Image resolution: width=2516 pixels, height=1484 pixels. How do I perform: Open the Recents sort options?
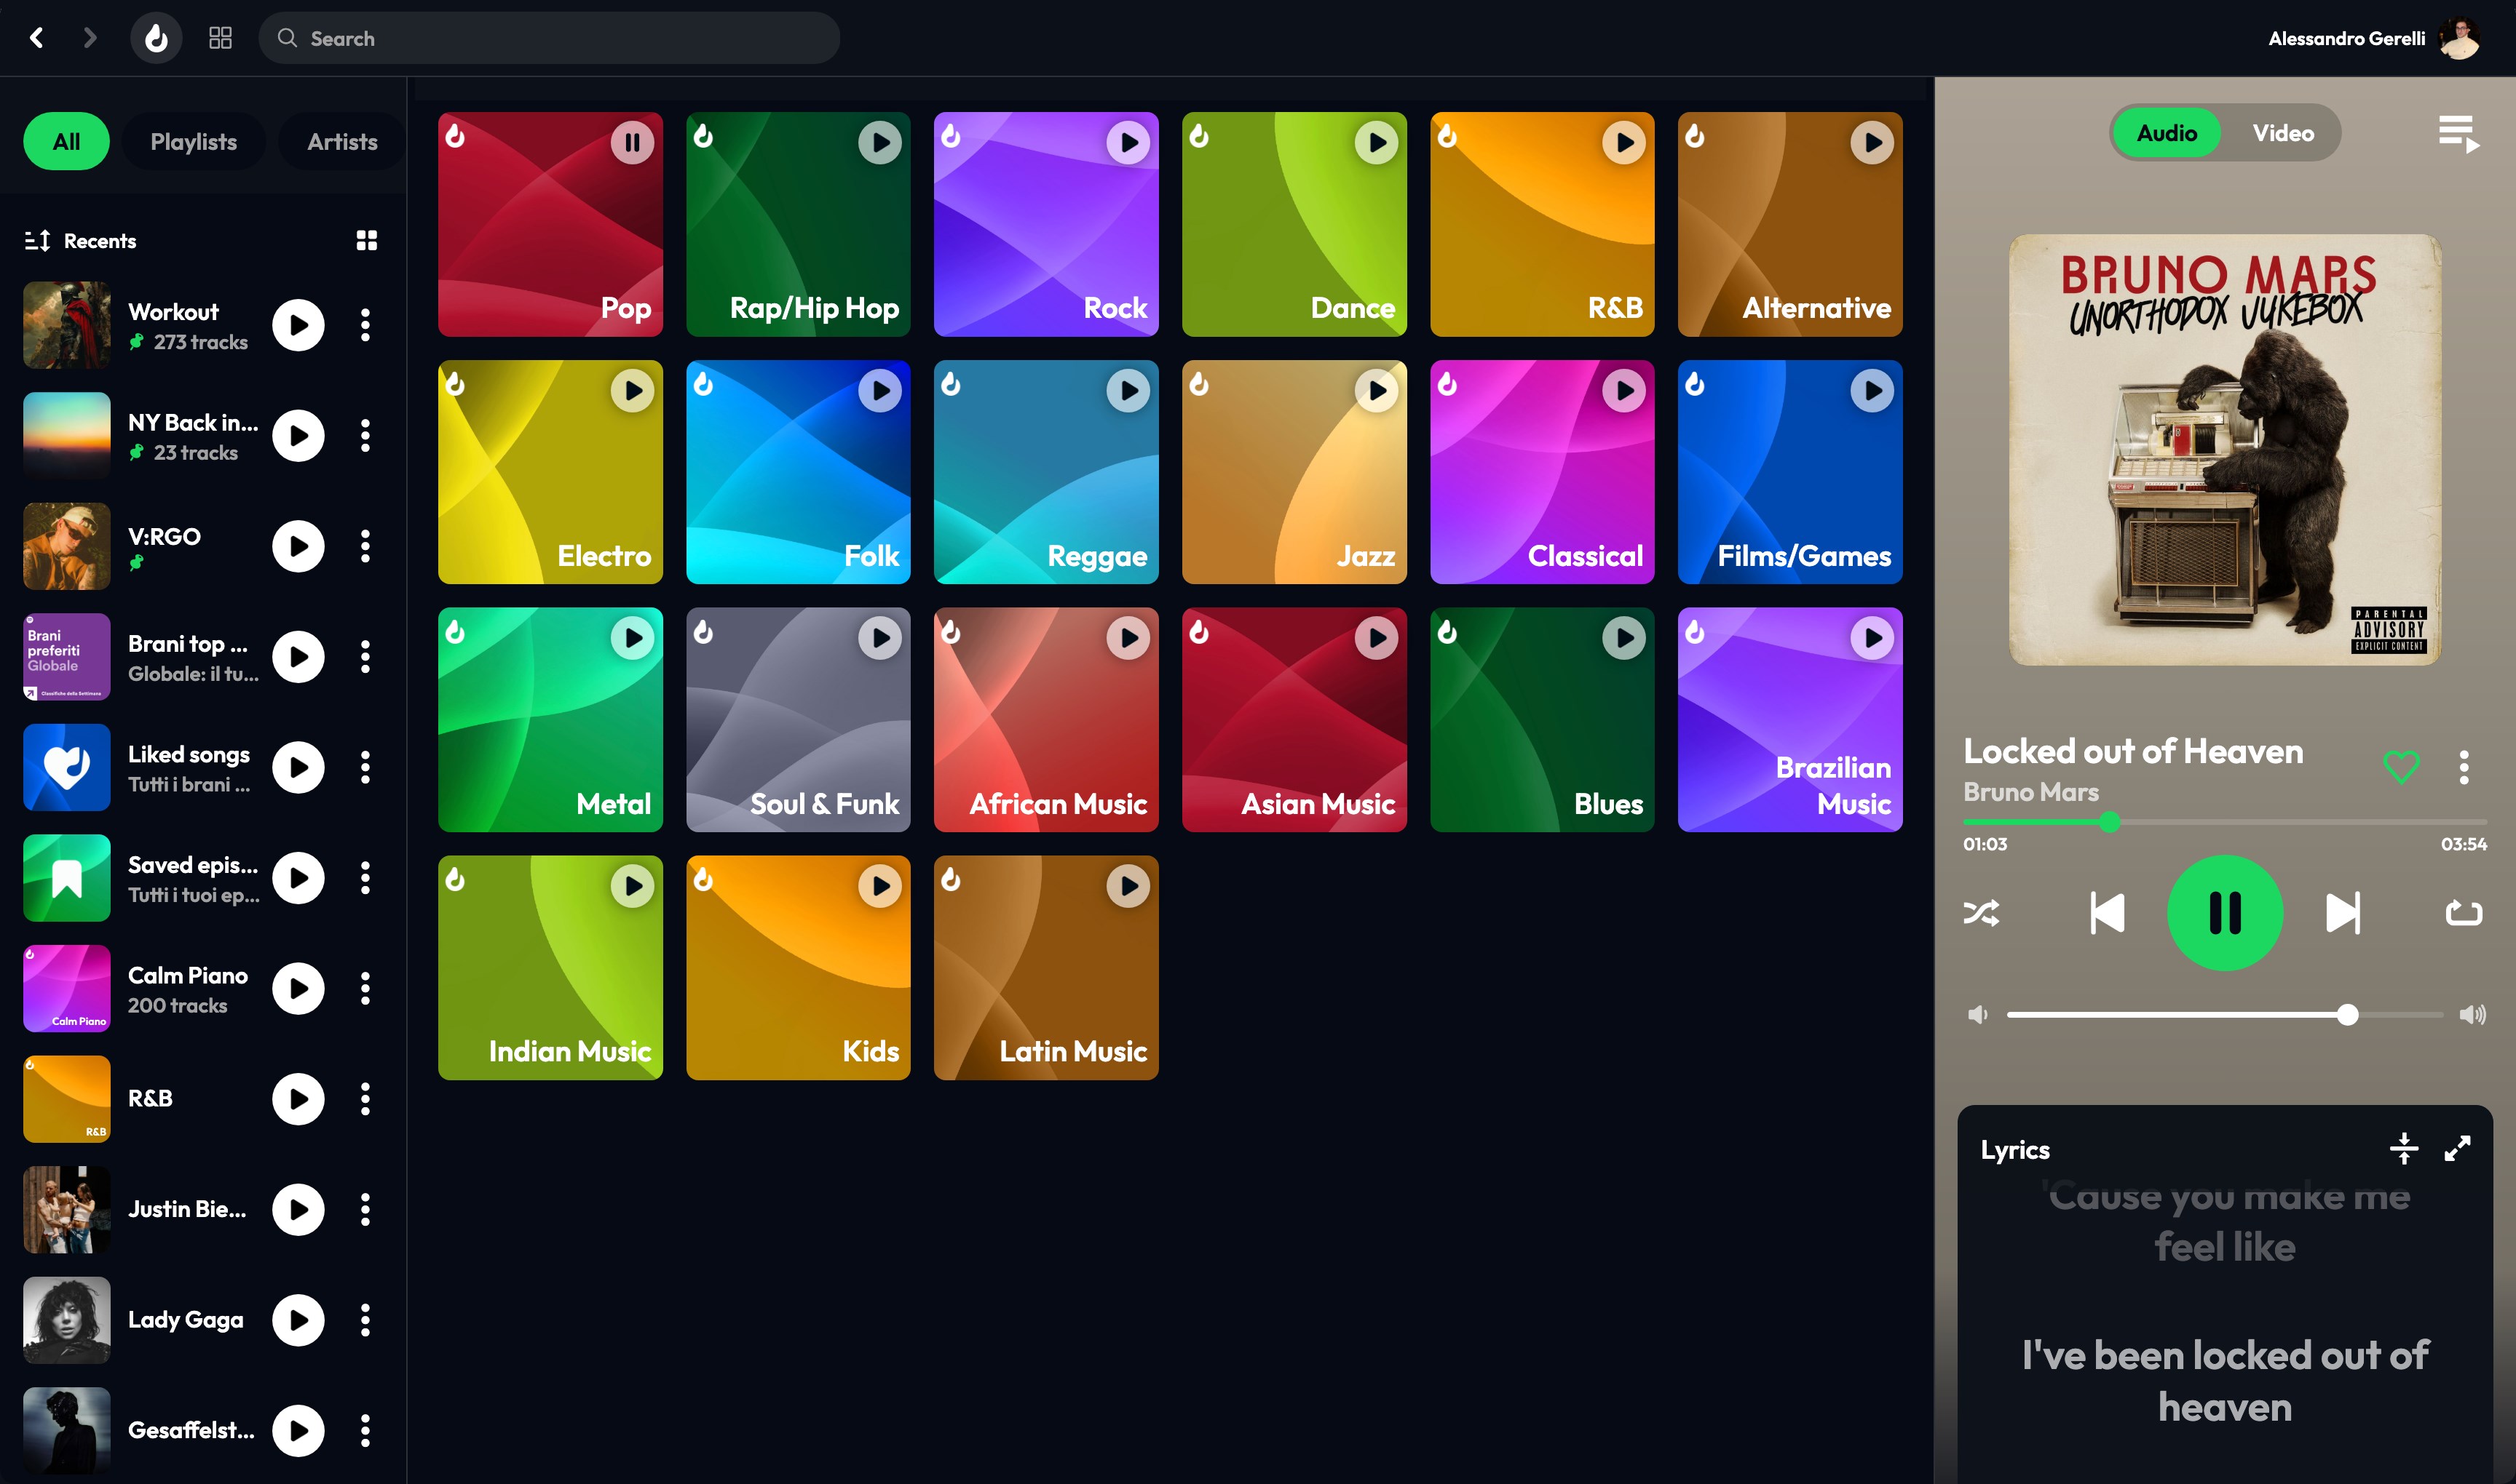pos(80,240)
